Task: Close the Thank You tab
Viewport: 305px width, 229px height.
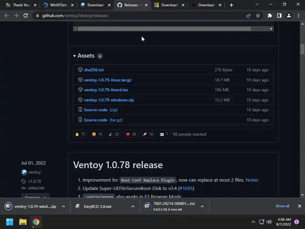Action: click(35, 5)
